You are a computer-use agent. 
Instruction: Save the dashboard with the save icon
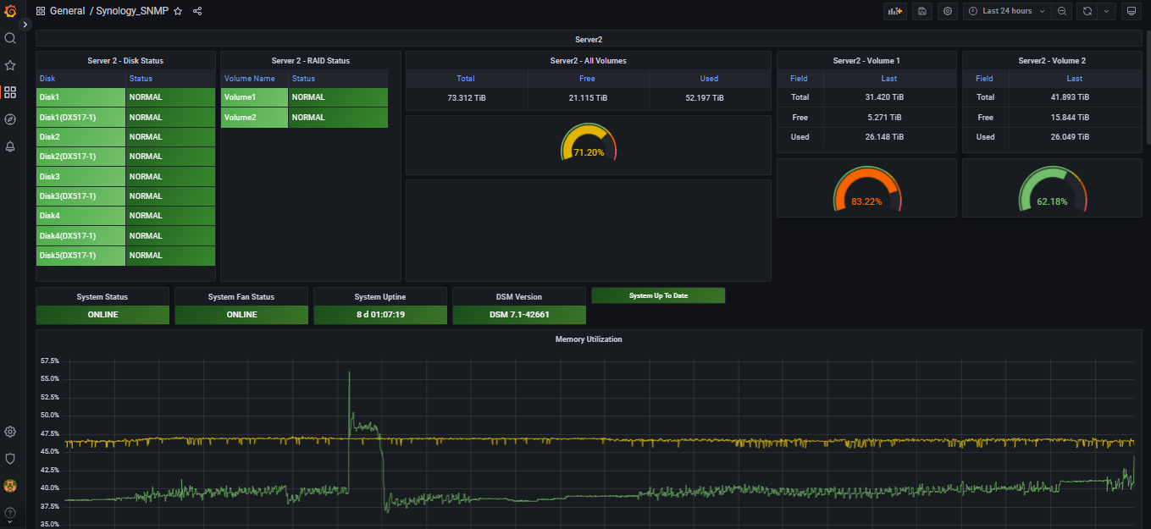tap(921, 11)
